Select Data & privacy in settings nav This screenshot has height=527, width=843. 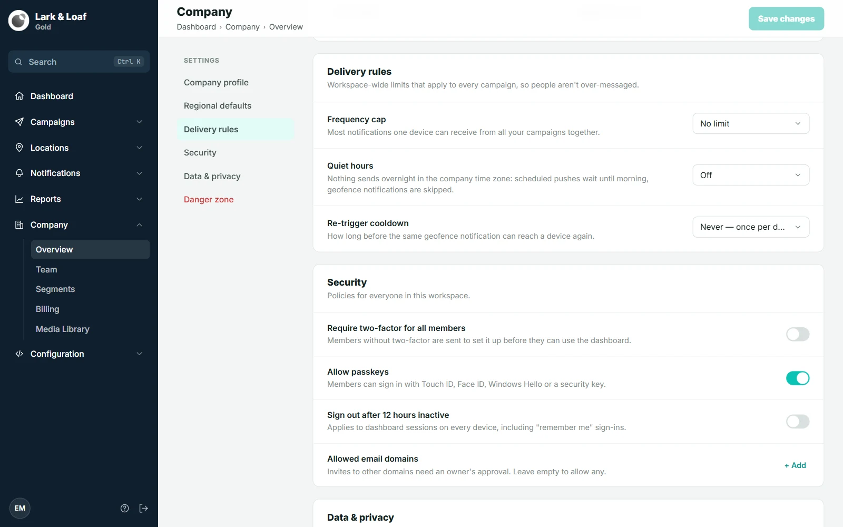click(235, 176)
